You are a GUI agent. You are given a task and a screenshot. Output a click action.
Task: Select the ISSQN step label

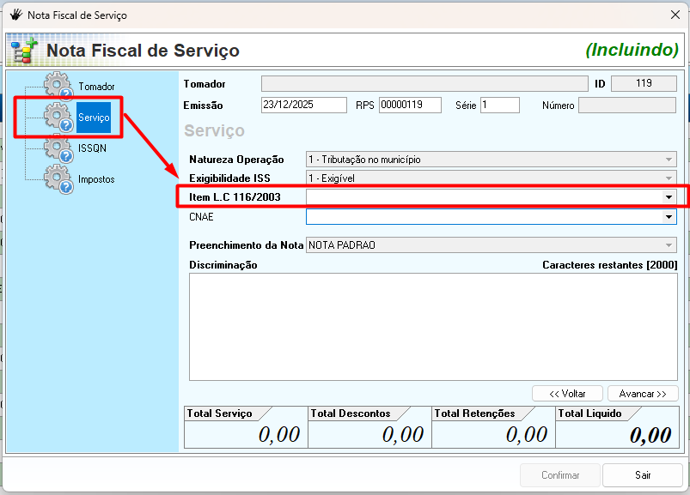tap(92, 148)
